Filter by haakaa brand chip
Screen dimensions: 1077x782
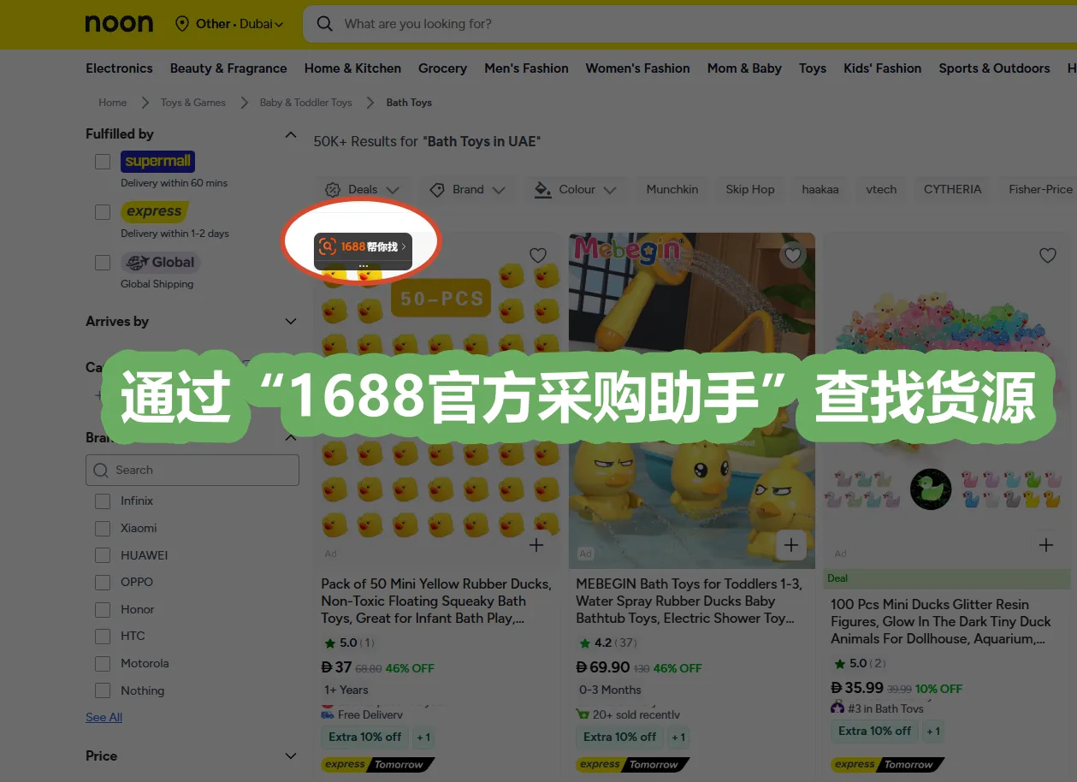pos(820,190)
